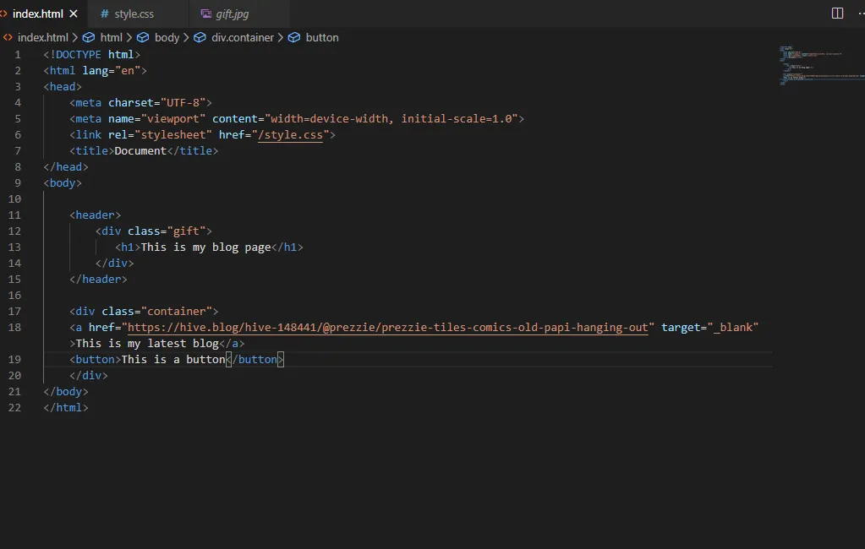Click the closing header tag on line 15
This screenshot has height=549, width=865.
tap(98, 279)
